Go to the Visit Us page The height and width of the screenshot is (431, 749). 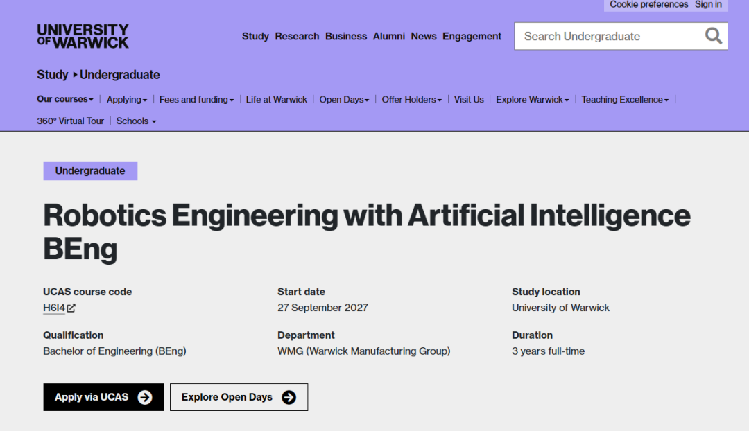click(x=469, y=99)
